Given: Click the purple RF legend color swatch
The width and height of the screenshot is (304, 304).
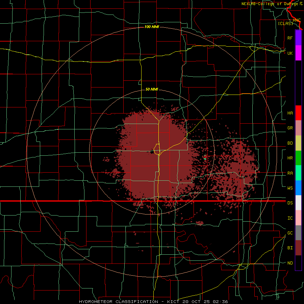Looking at the screenshot, I should 298,38.
